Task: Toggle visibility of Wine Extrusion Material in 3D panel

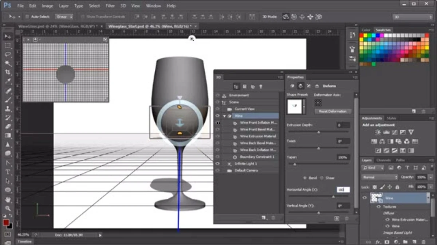Action: click(218, 136)
